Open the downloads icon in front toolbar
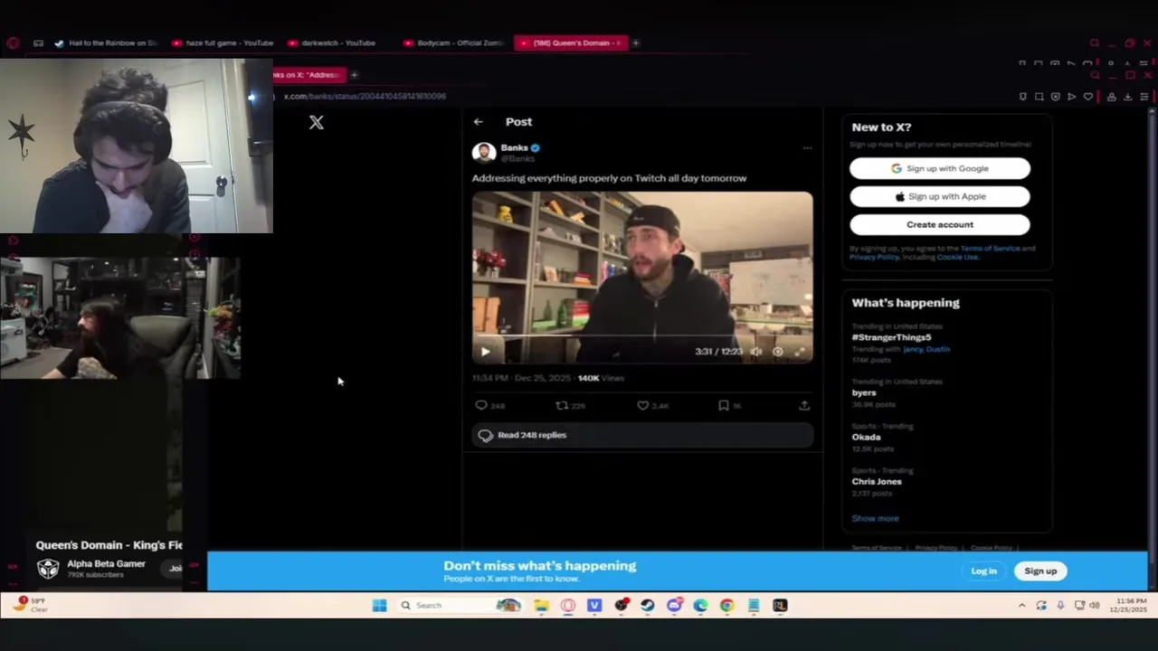This screenshot has height=651, width=1158. (1127, 97)
